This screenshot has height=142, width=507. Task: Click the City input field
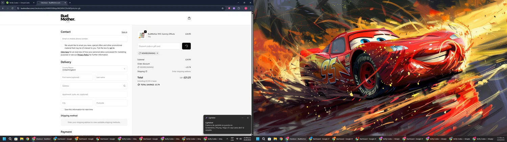(x=77, y=103)
